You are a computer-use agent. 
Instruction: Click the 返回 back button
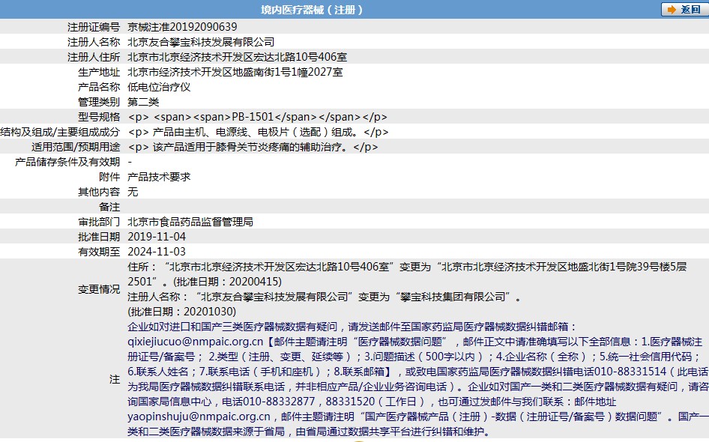point(684,10)
